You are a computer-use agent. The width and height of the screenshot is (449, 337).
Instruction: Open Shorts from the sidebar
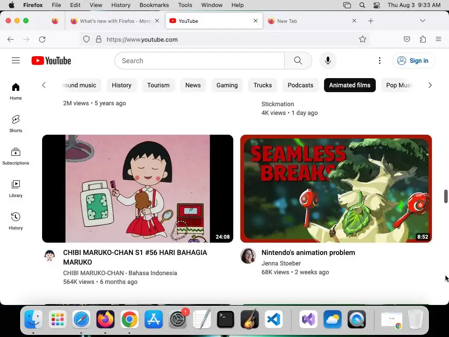[x=16, y=124]
